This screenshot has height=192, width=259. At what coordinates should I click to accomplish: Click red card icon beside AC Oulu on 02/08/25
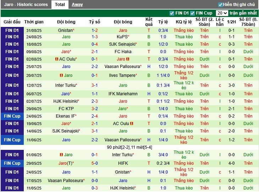57,59
